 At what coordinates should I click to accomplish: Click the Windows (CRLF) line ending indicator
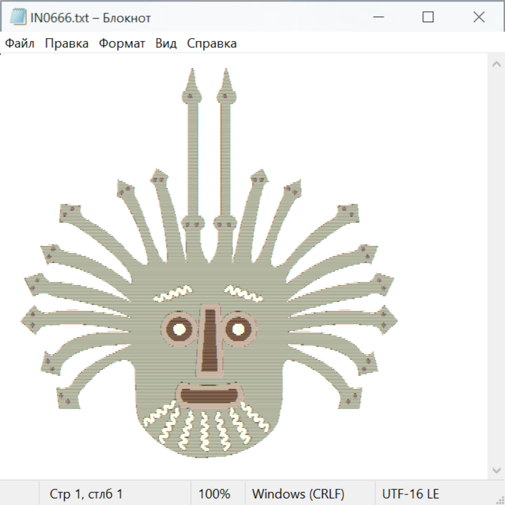coord(298,494)
